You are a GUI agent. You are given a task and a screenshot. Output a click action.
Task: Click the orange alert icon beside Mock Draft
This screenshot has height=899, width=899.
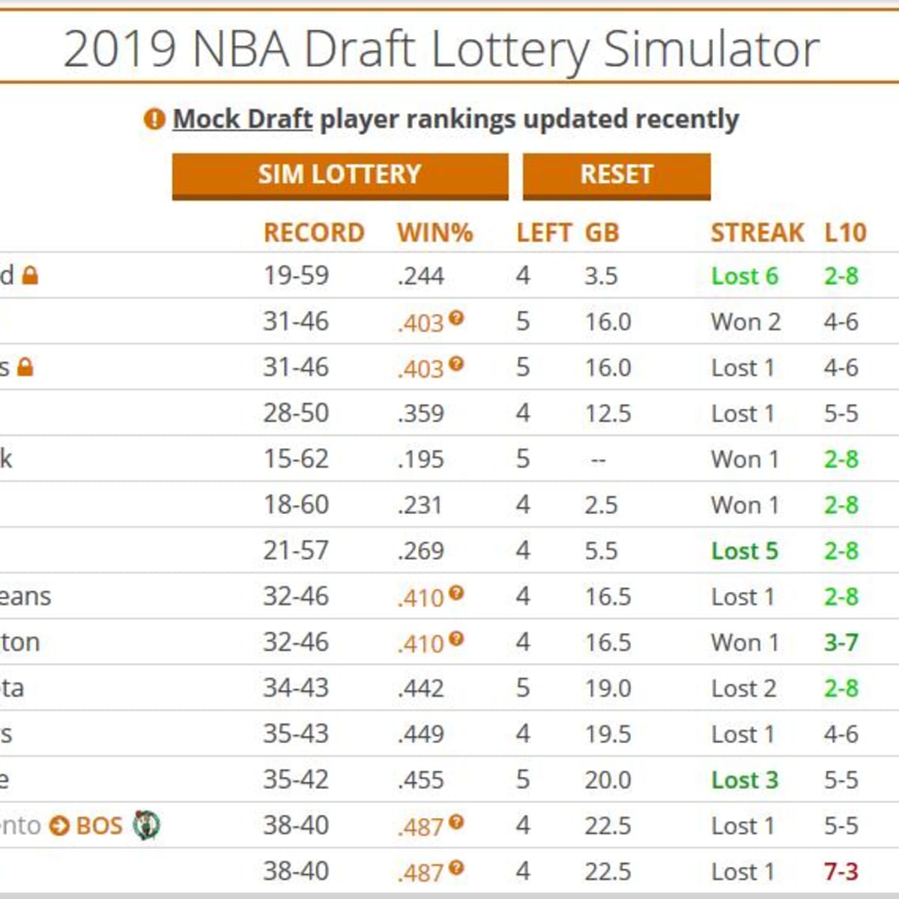[154, 119]
